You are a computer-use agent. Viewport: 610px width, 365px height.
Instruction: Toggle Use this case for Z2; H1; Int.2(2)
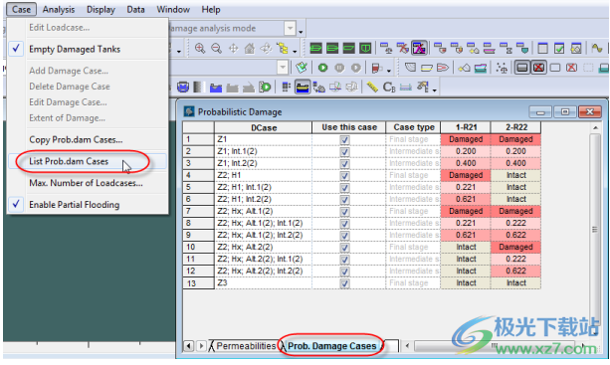[344, 200]
